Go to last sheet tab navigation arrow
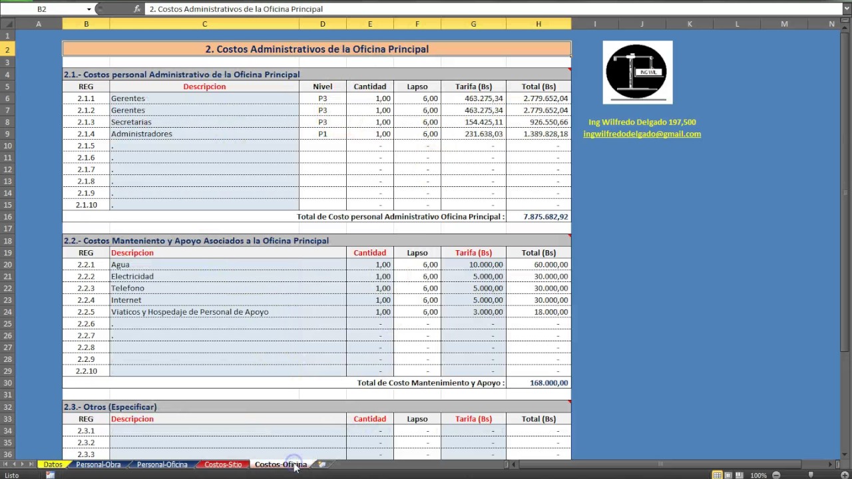This screenshot has height=479, width=852. click(31, 464)
